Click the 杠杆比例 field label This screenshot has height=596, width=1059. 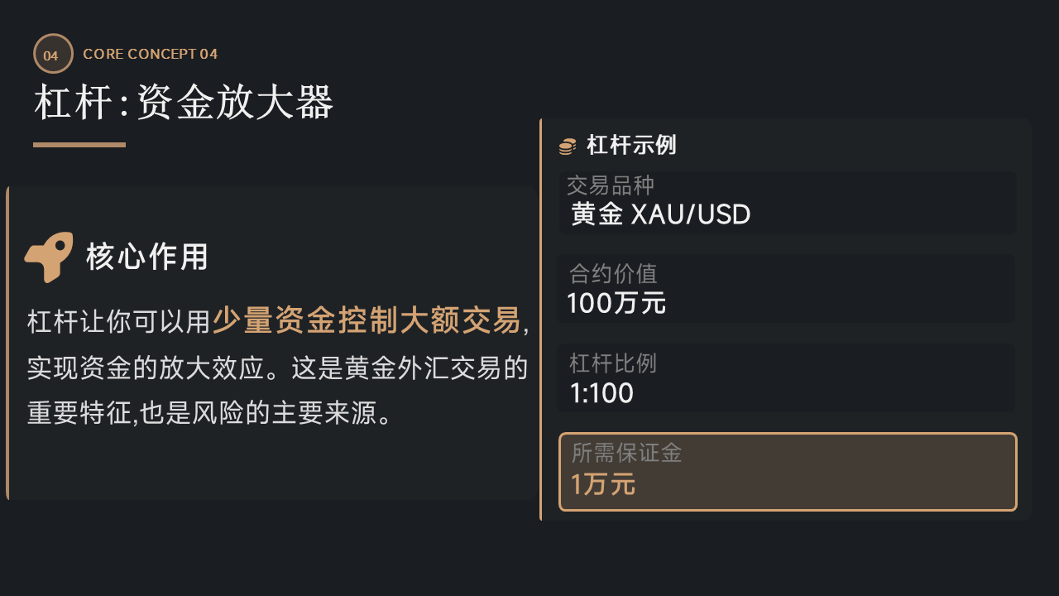(613, 363)
